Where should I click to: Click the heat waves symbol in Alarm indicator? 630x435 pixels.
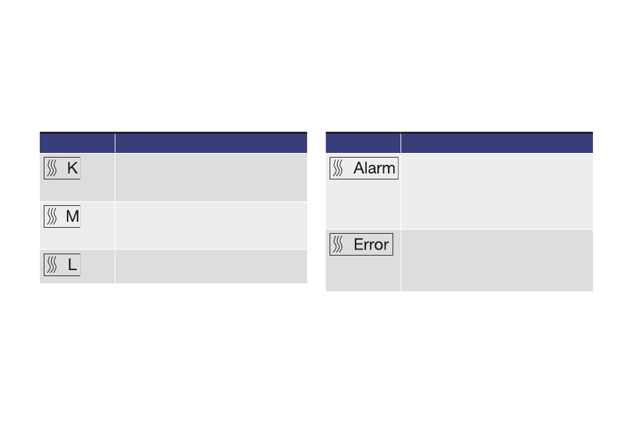pyautogui.click(x=338, y=168)
